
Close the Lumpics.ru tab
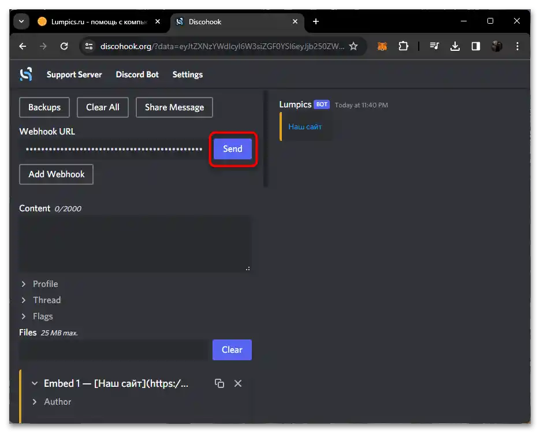pos(158,21)
